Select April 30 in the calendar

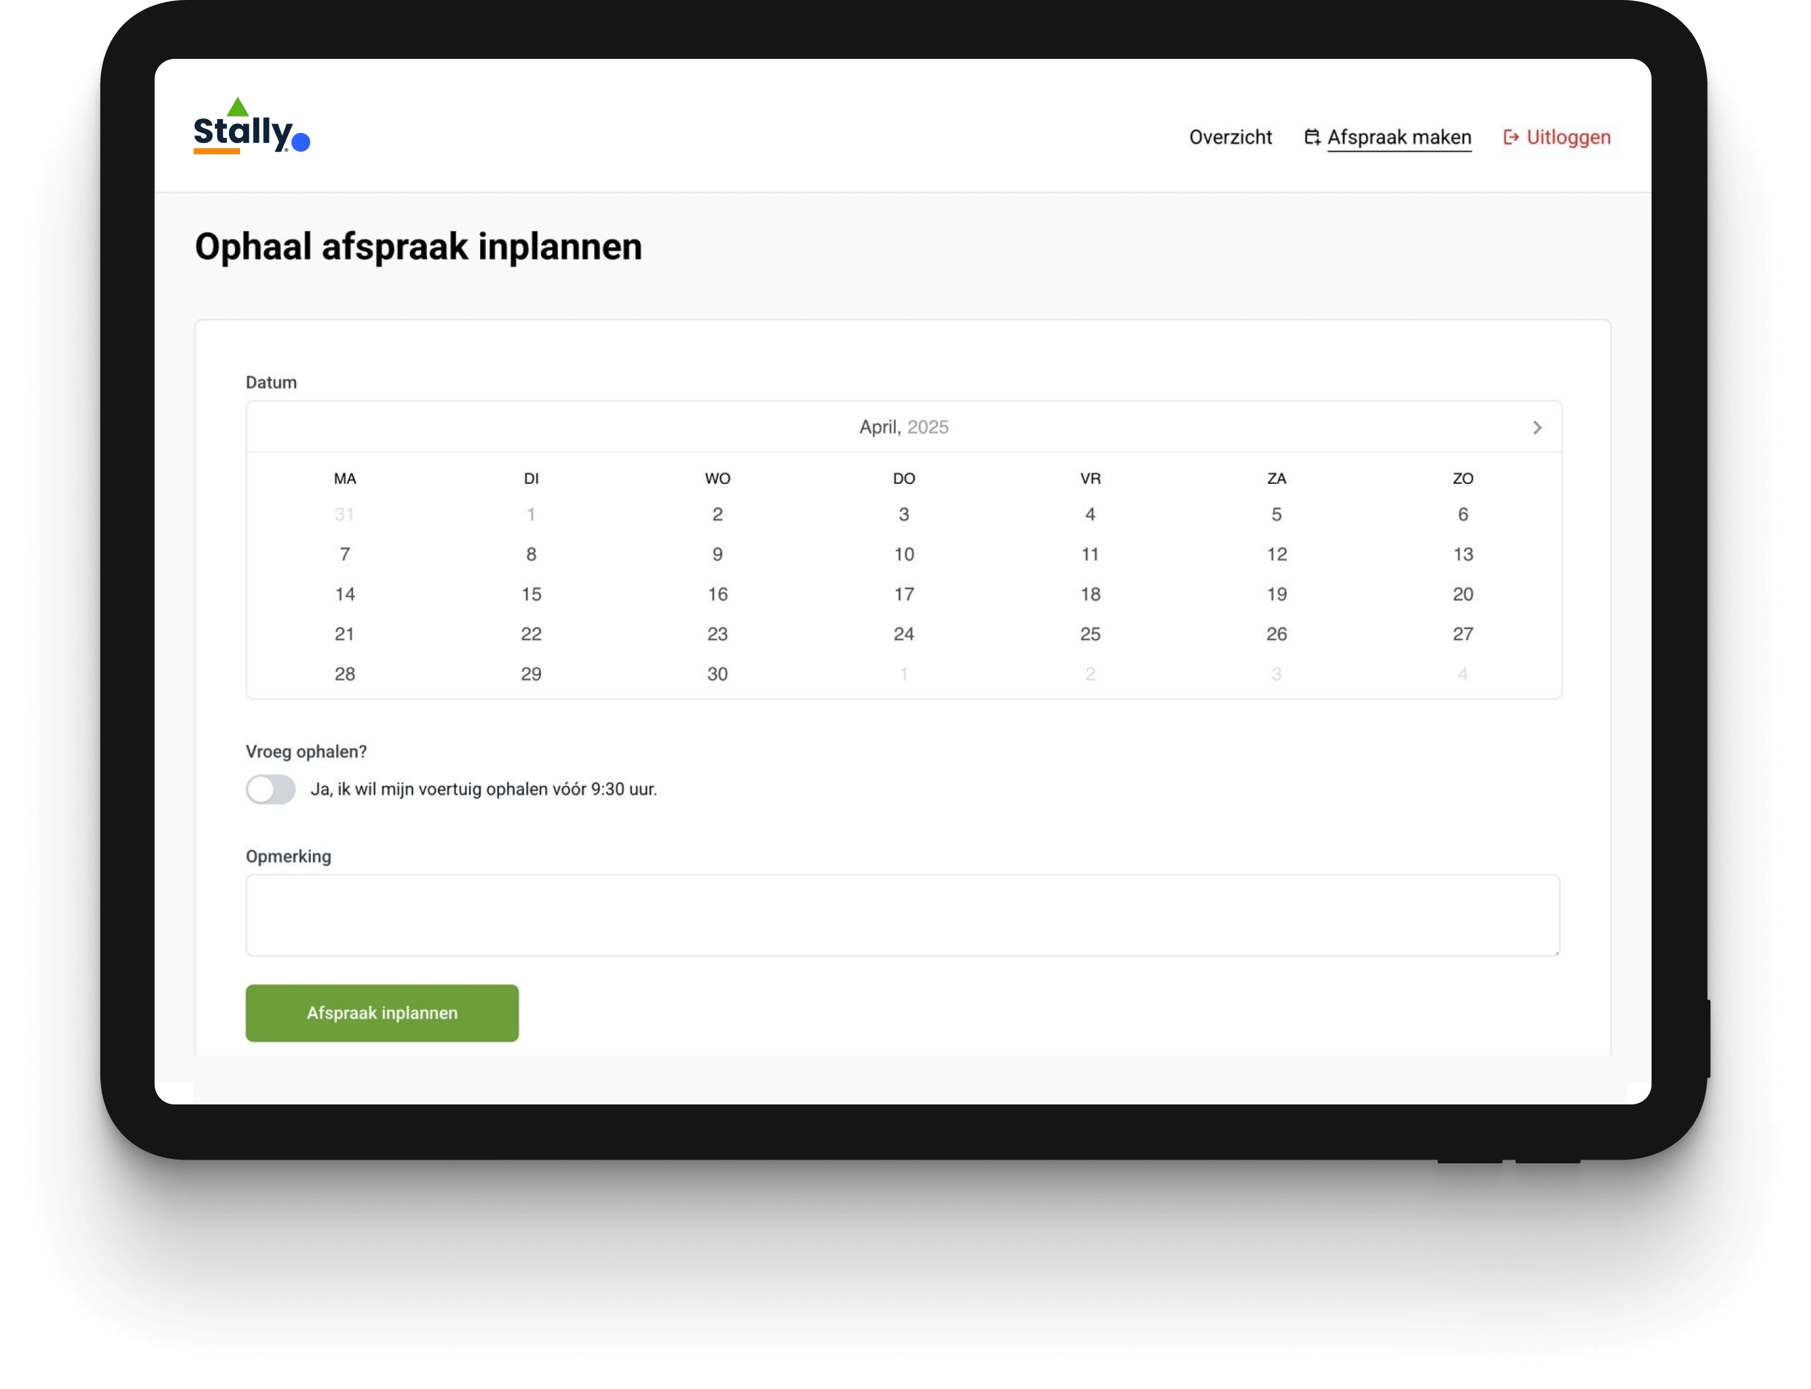717,674
